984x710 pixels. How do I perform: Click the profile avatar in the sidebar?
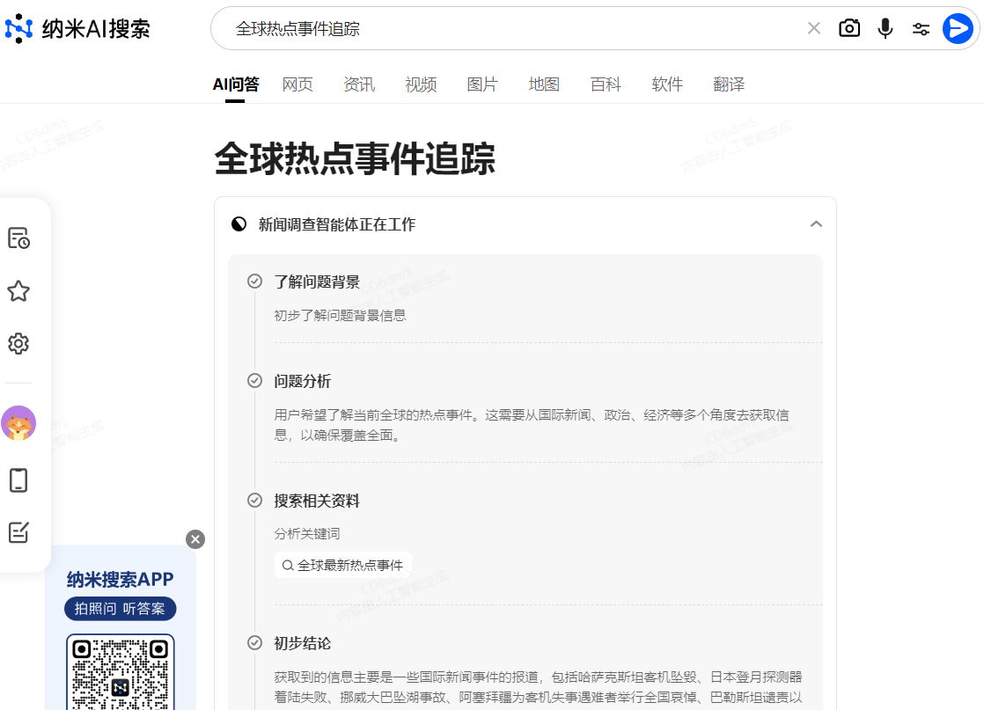click(18, 423)
